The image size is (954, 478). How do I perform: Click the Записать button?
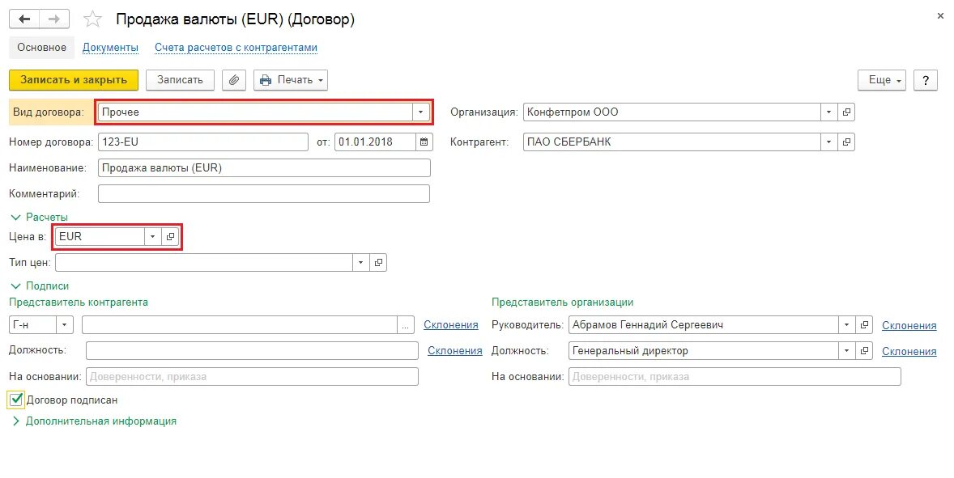coord(180,80)
